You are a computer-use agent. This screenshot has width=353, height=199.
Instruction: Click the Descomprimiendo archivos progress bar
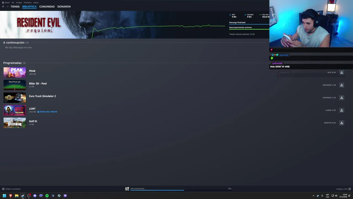249,29
